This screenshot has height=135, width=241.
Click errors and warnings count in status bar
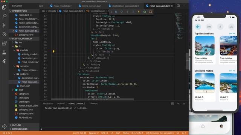(8, 133)
